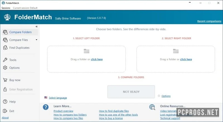Select Compare Folders in the sidebar
The width and height of the screenshot is (223, 122).
[20, 32]
